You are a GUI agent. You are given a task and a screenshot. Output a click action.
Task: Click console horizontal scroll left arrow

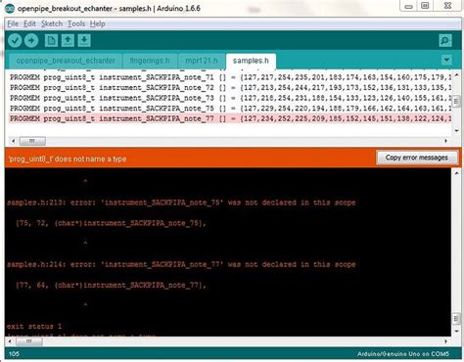10,341
